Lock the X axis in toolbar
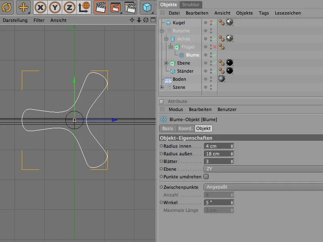Image resolution: width=323 pixels, height=242 pixels. click(x=40, y=7)
